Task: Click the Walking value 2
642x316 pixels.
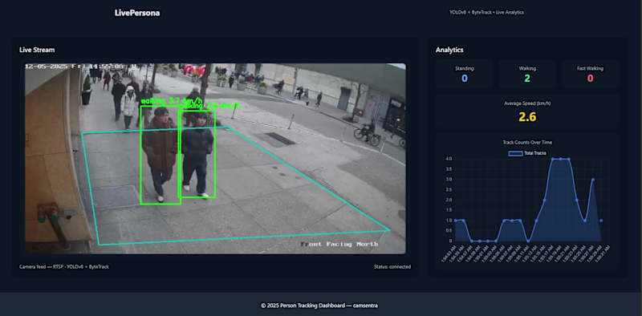Action: [x=527, y=78]
